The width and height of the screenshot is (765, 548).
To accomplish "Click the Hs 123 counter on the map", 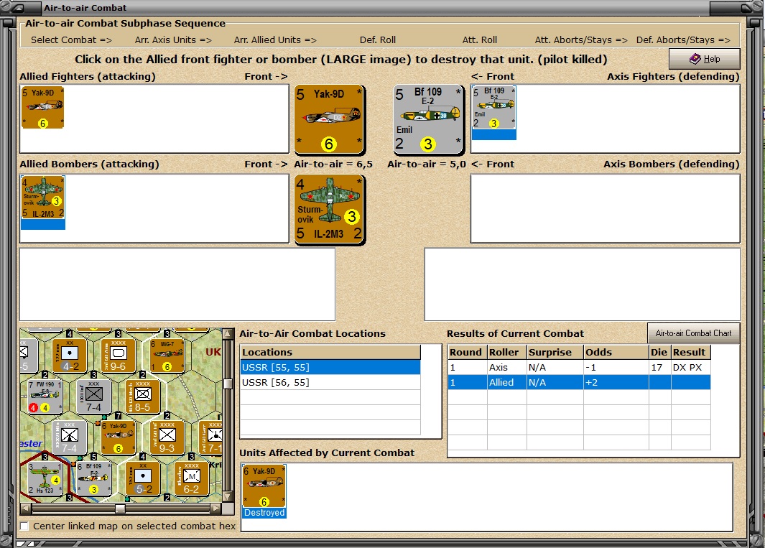I will point(45,479).
